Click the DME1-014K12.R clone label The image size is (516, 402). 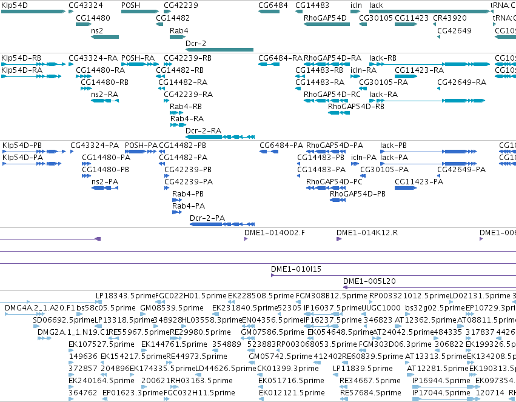click(367, 233)
